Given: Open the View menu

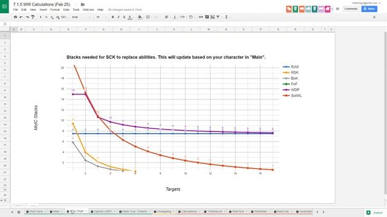Looking at the screenshot, I should tap(33, 10).
